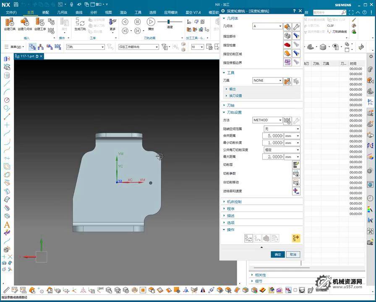Click the 确定 button
The height and width of the screenshot is (302, 376).
278,254
